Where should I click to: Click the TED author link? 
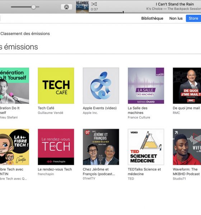pyautogui.click(x=131, y=178)
